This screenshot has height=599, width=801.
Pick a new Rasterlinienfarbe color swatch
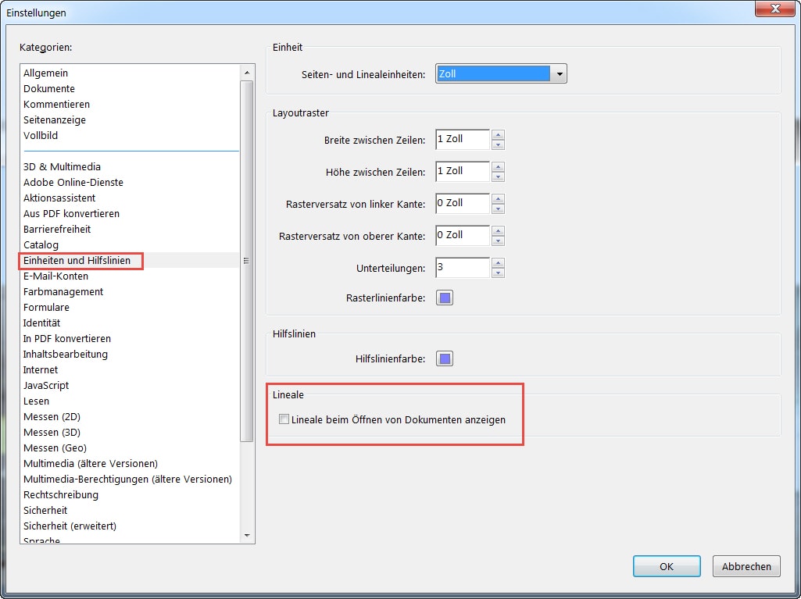click(x=445, y=298)
